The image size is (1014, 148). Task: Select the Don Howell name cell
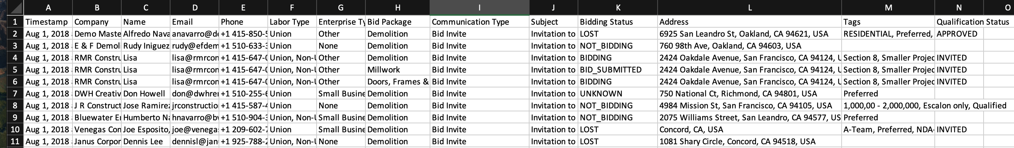[x=146, y=93]
